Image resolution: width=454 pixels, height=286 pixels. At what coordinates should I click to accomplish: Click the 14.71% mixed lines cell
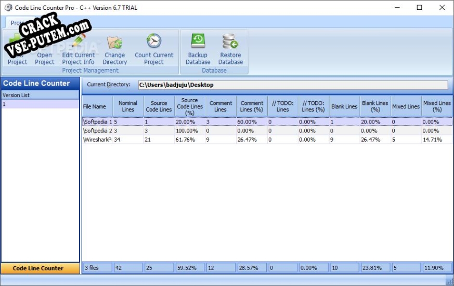(x=437, y=140)
